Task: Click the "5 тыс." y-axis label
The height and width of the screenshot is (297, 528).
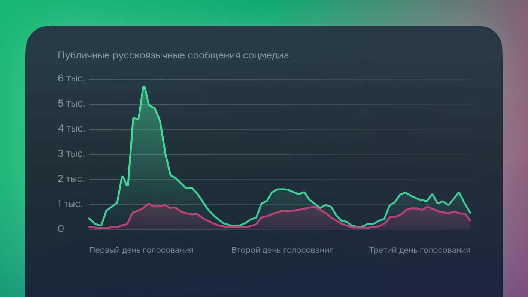Action: [x=71, y=103]
